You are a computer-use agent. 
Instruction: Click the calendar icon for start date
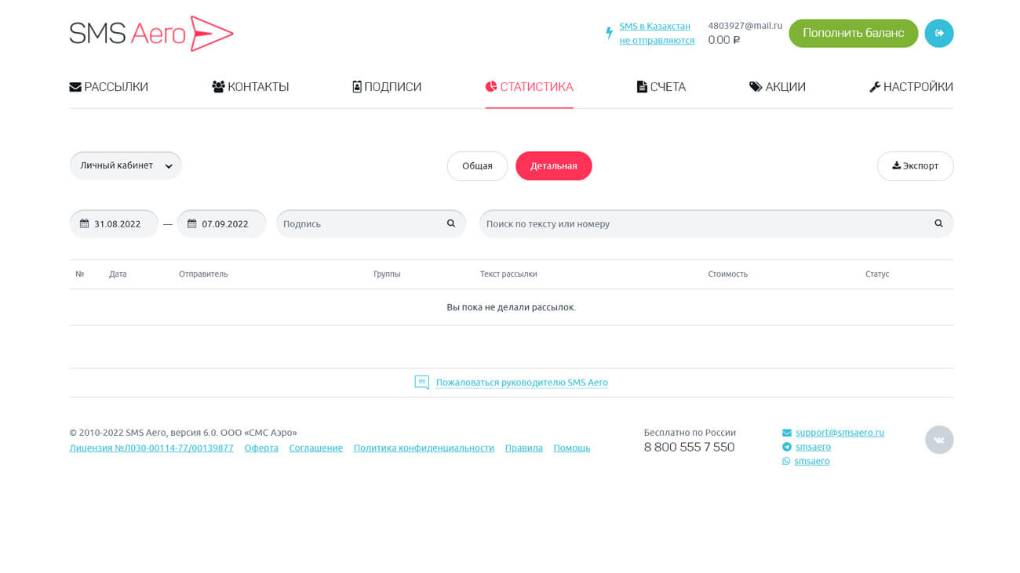coord(84,223)
